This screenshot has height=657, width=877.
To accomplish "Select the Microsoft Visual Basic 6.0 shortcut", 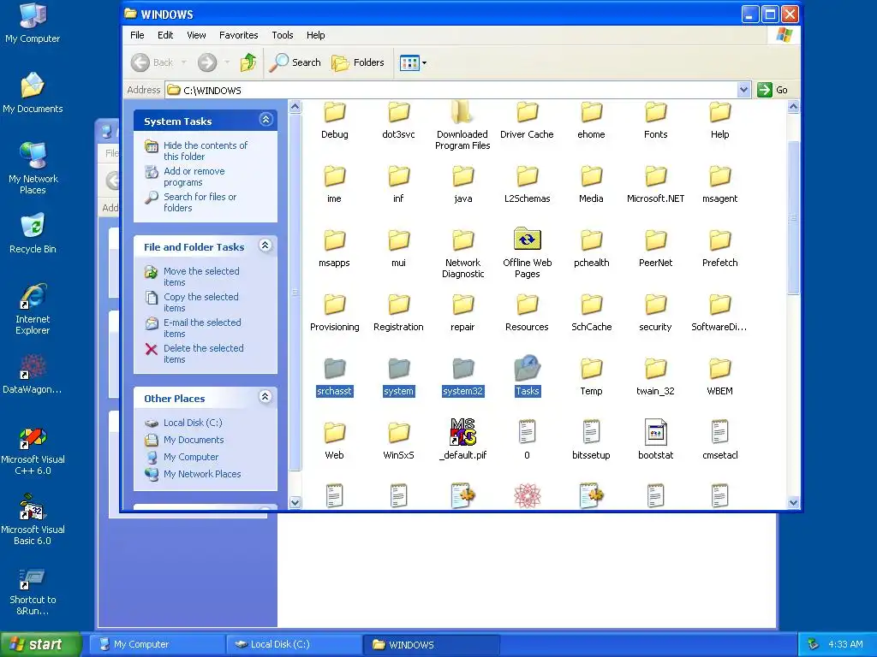I will click(33, 520).
